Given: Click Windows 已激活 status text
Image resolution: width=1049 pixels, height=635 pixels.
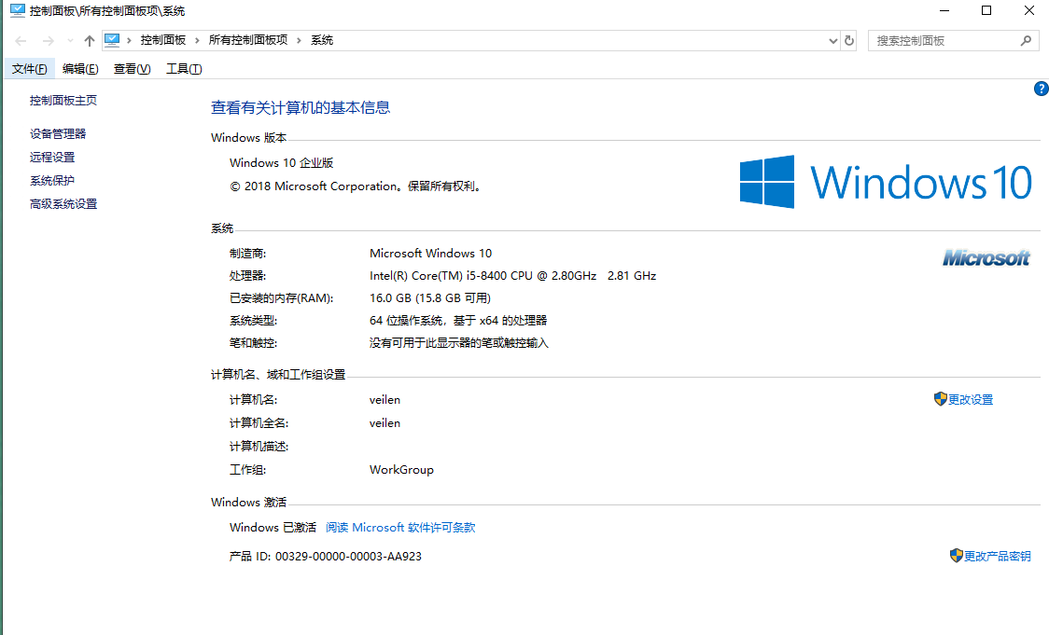Looking at the screenshot, I should pyautogui.click(x=273, y=528).
